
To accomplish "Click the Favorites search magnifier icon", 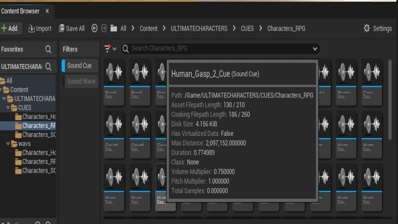I will (48, 49).
